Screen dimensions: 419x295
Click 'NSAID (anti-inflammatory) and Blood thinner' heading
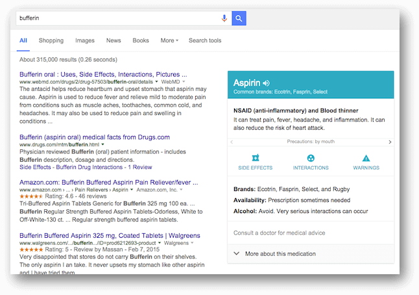point(296,110)
